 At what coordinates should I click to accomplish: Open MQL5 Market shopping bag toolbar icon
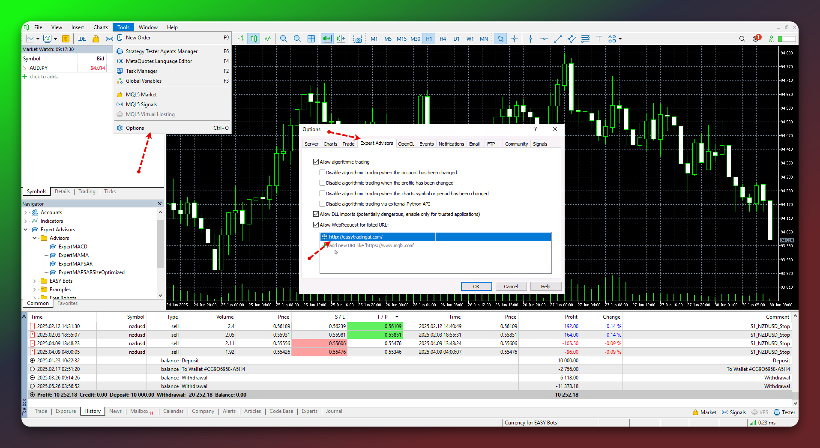(x=96, y=39)
